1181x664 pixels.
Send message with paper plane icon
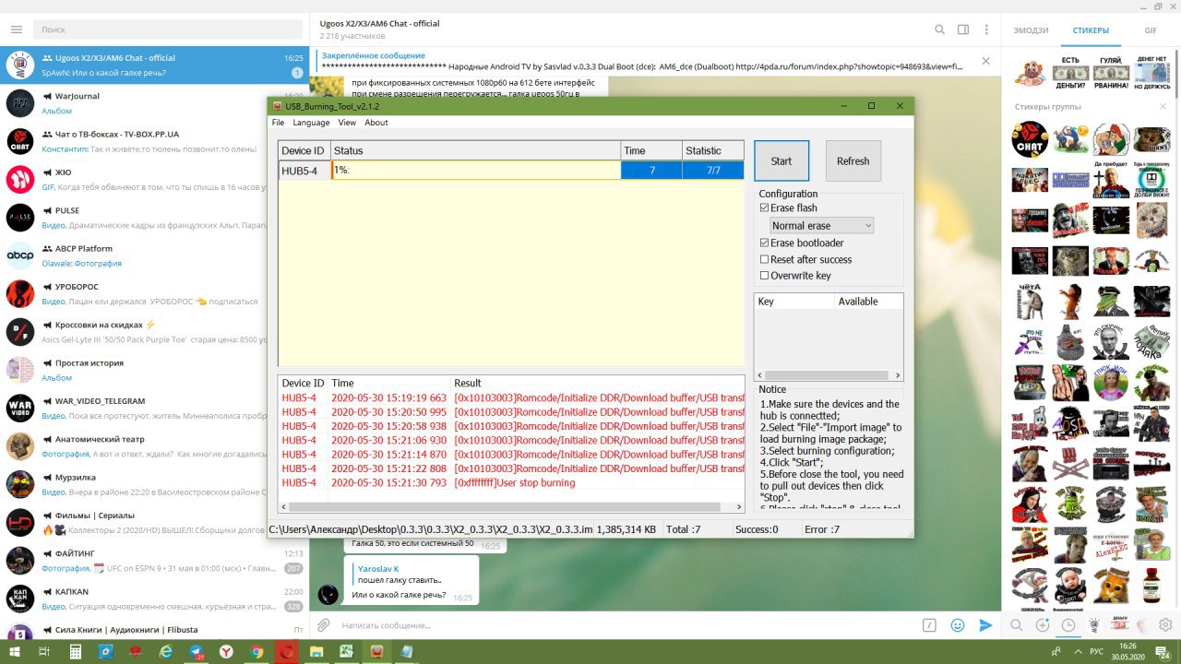(x=985, y=624)
